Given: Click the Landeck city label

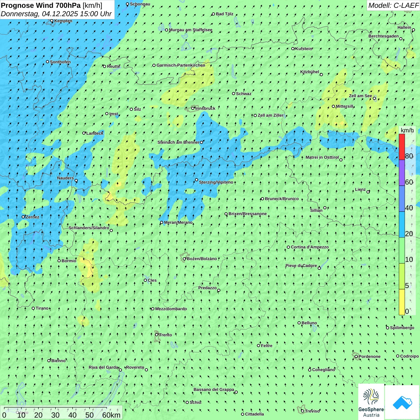Looking at the screenshot, I should (95, 133).
